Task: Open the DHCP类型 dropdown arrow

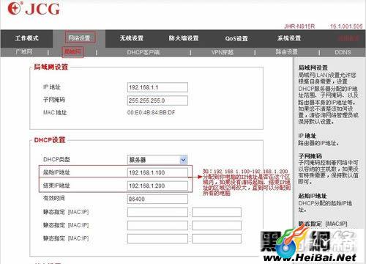Action: (184, 160)
